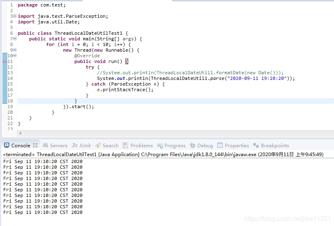Click the Servers tab icon
The width and height of the screenshot is (334, 226).
pyautogui.click(x=45, y=145)
